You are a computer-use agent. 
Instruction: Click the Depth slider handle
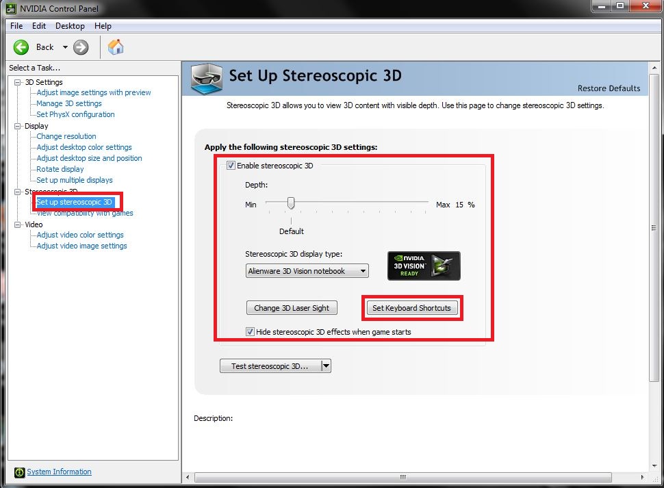pyautogui.click(x=290, y=203)
